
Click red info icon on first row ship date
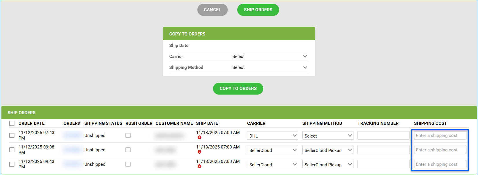pos(199,138)
